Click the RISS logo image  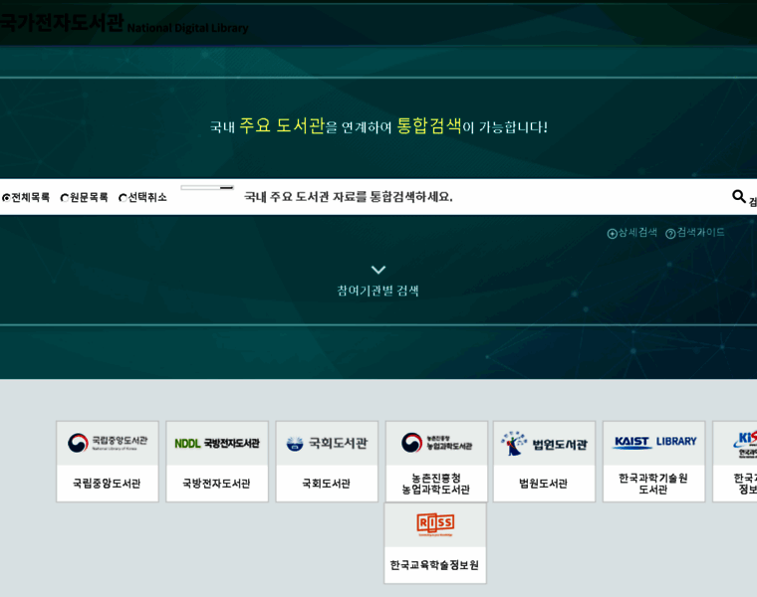[x=435, y=524]
